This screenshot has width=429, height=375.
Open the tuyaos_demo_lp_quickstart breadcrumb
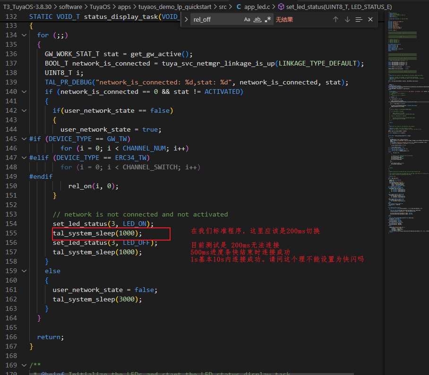(175, 7)
